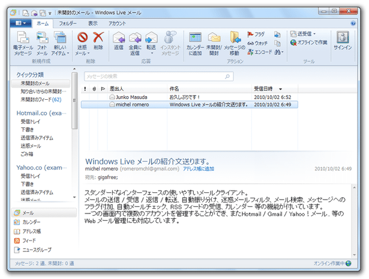369x279 pixels.
Task: Add to calendar with カレンダーに追加
Action: [x=196, y=43]
